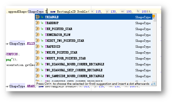Click the green lock icon next to TWELVE_POINTED_STAR
Viewport: 173px width, 103px height.
(42, 52)
